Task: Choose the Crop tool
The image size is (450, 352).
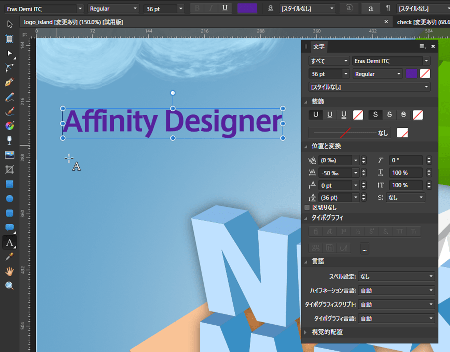Action: 9,170
